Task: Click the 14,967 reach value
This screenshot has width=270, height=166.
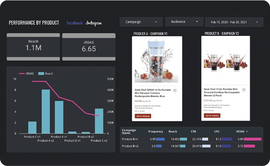Action: pos(175,146)
